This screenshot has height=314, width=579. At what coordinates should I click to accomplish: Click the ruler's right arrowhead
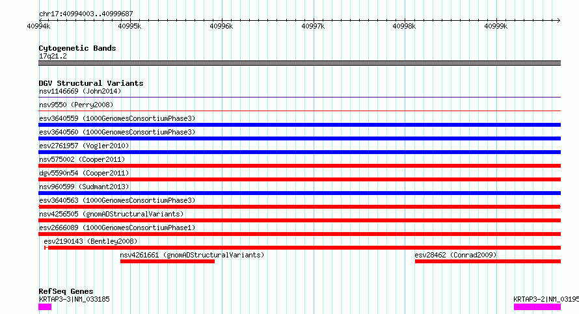(x=559, y=20)
